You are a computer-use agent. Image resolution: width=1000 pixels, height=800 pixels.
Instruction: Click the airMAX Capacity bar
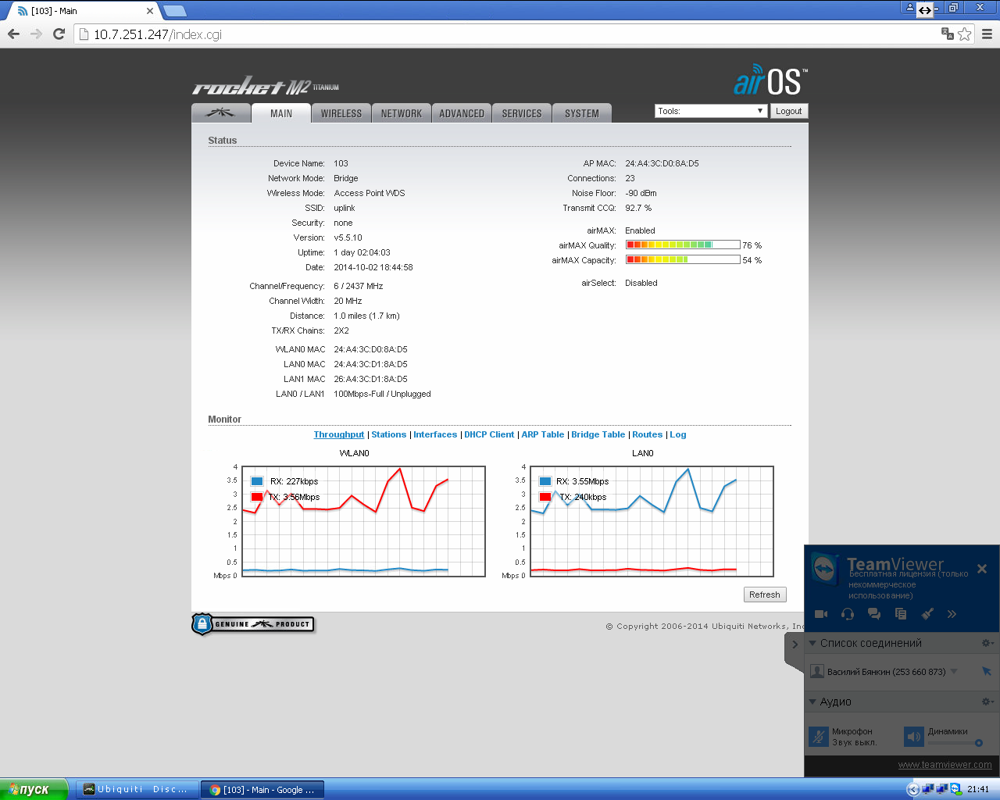coord(683,260)
